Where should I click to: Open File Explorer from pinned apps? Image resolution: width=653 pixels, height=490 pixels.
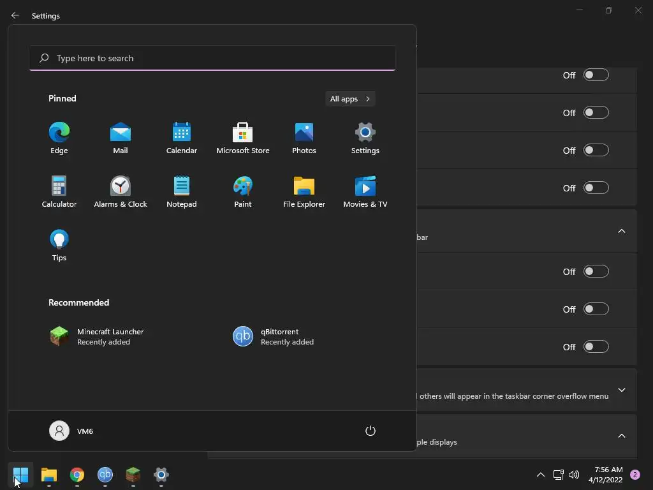tap(304, 192)
